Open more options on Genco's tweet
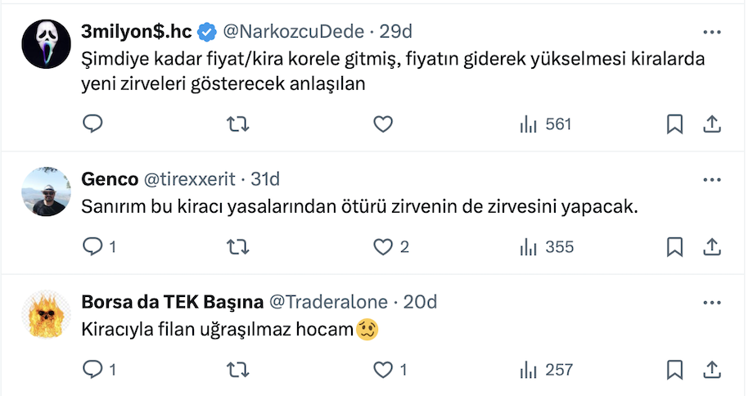 coord(712,179)
